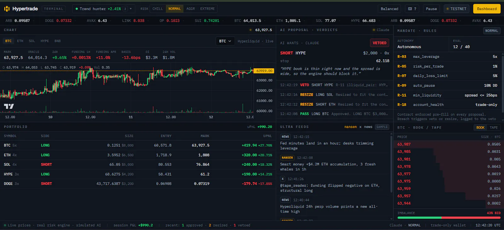Open the PASS LONG BTC verdict entry
Screen dimensions: 504x230
(x=335, y=114)
